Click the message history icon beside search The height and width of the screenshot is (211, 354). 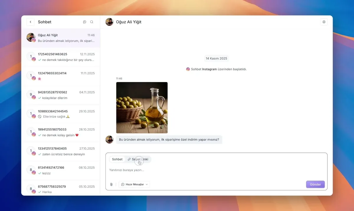pos(84,22)
